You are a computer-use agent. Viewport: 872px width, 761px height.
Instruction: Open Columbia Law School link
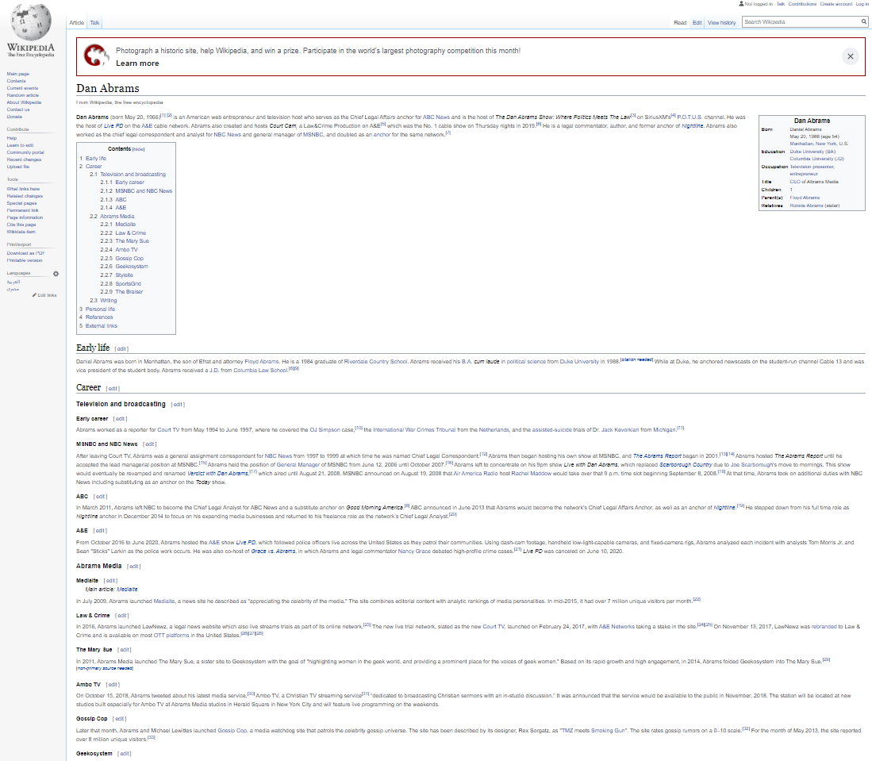[x=261, y=371]
